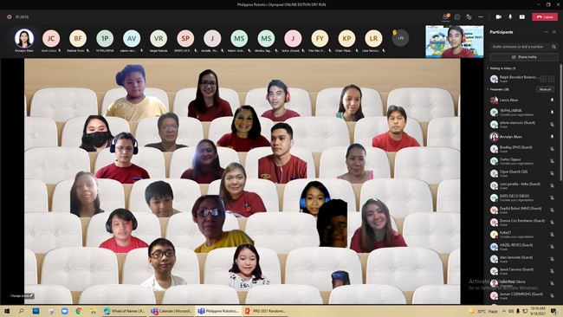Toggle the microphone mute in toolbar
Viewport: 563px width, 317px height.
pos(510,16)
